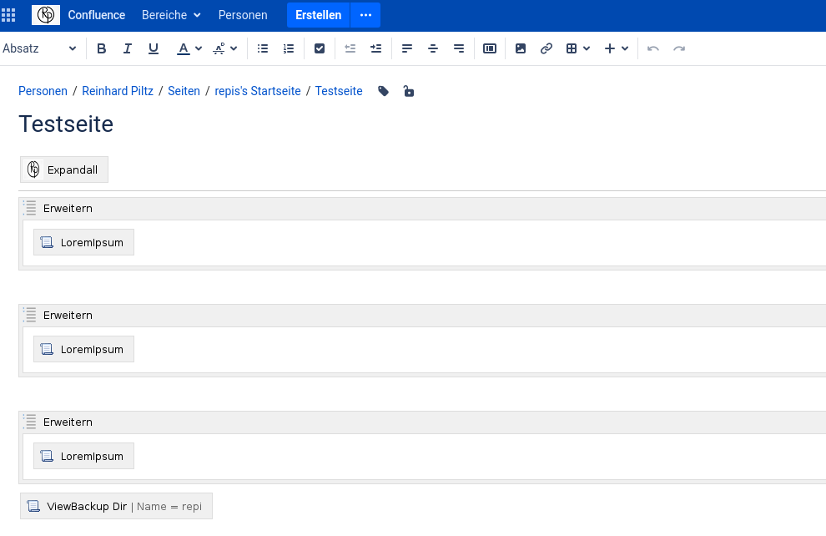Open the create from template ellipsis button
Screen dimensions: 826x536
[x=365, y=15]
